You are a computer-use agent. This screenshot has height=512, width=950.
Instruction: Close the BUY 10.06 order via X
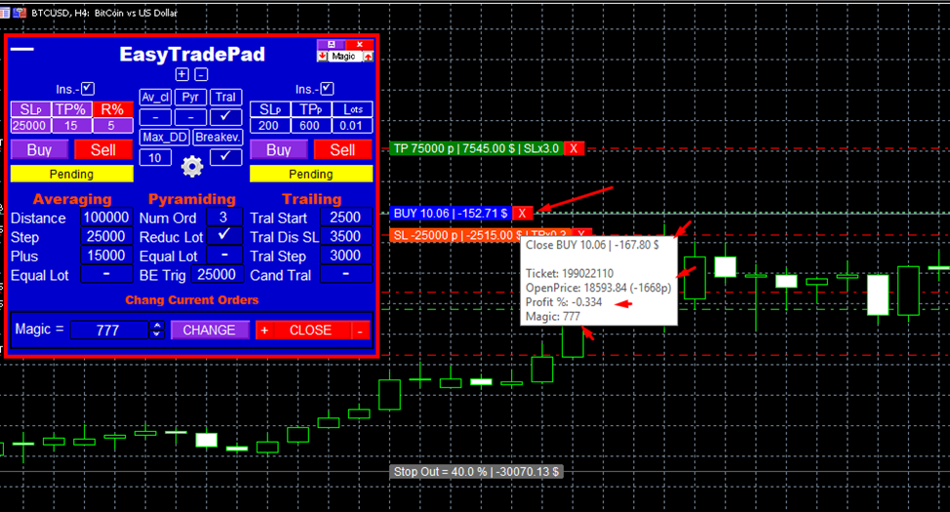[522, 214]
